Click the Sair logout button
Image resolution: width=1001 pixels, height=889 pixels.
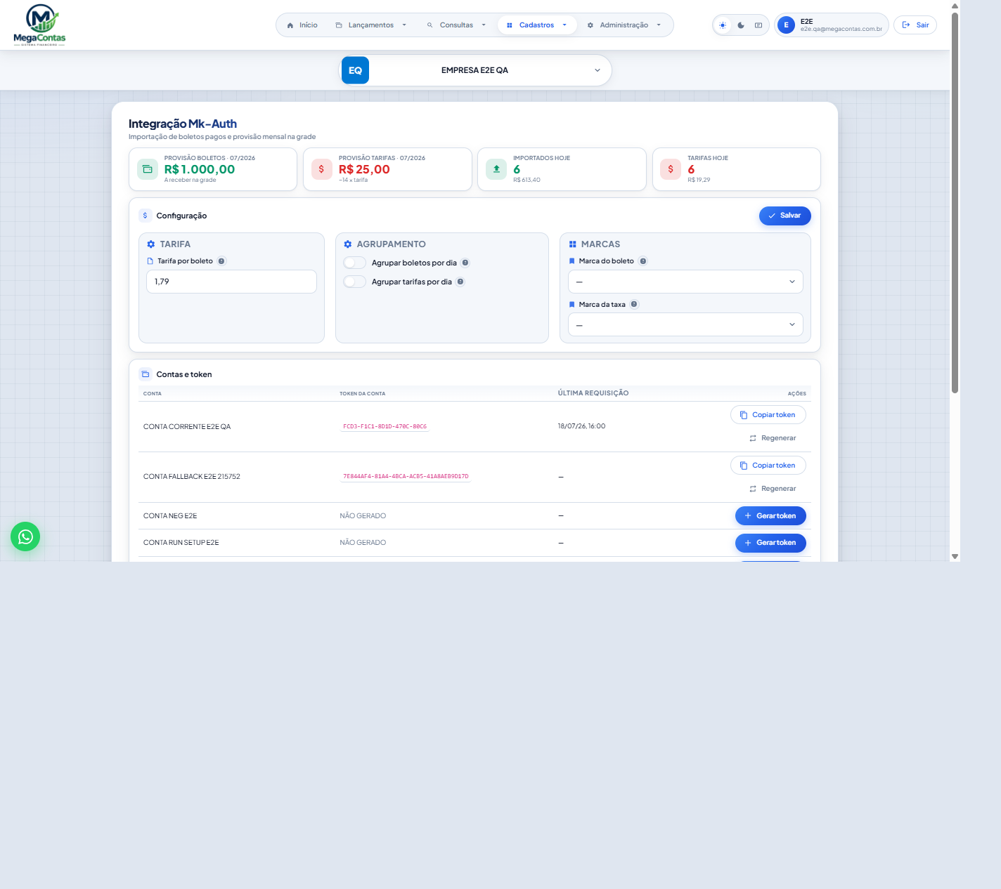pyautogui.click(x=915, y=25)
